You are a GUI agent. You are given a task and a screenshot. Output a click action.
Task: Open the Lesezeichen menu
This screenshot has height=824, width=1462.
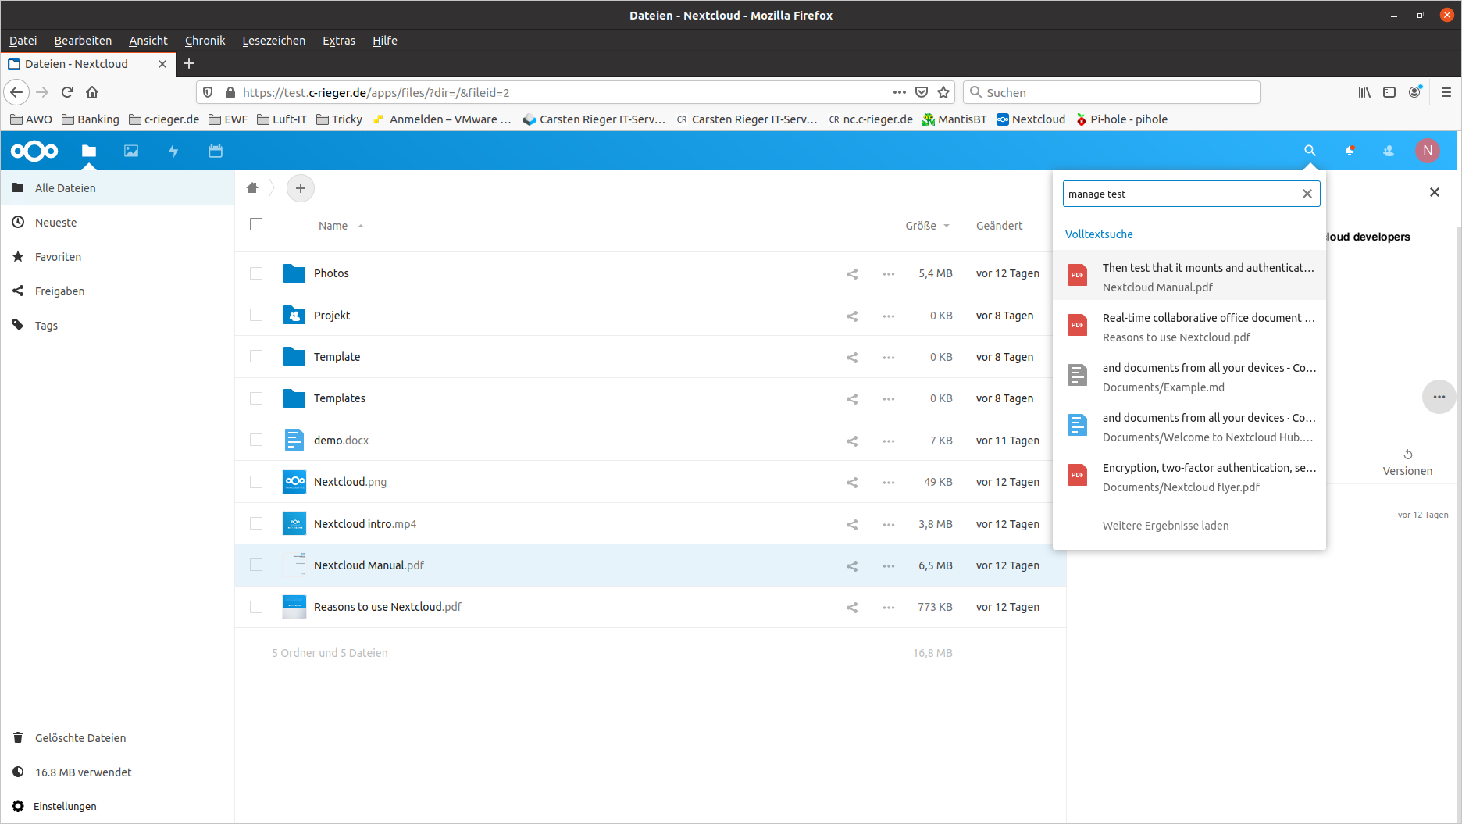tap(273, 41)
